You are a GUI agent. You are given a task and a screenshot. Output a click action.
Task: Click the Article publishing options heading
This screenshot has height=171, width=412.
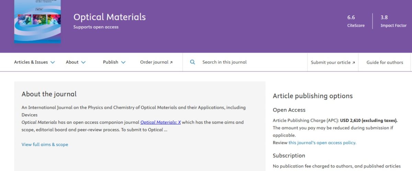point(313,96)
